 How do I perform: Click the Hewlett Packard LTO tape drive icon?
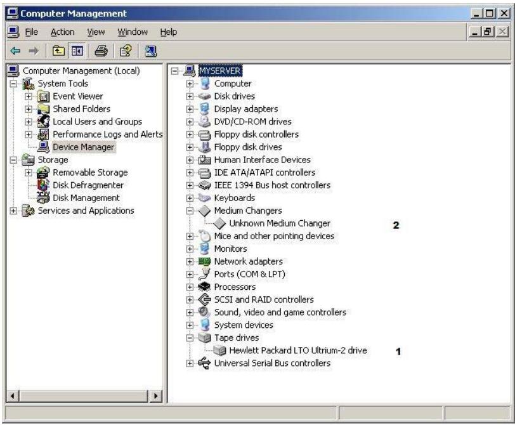pos(219,350)
